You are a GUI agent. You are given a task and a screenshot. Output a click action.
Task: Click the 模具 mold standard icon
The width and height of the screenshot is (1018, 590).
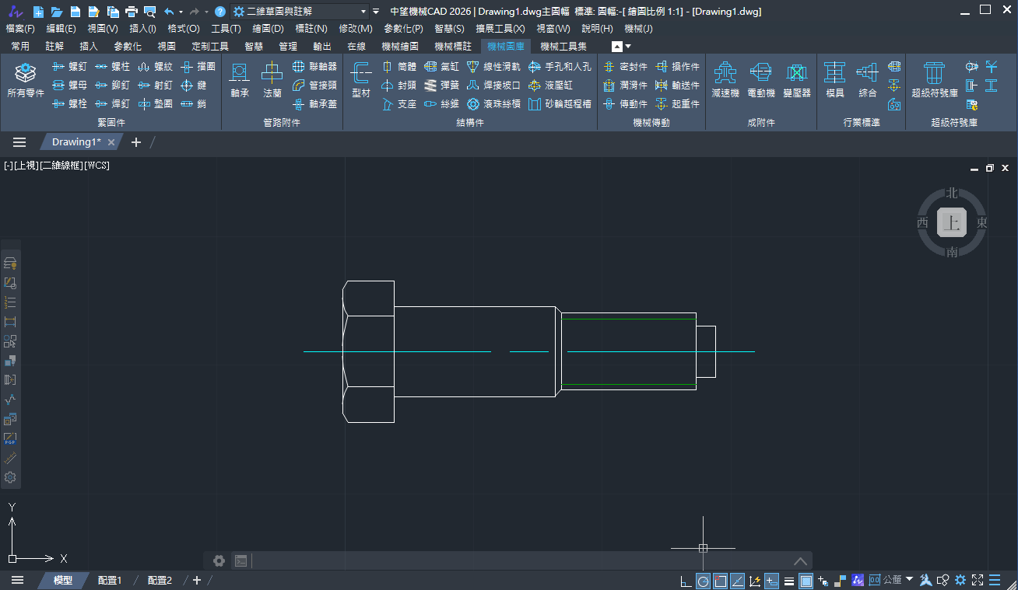coord(834,80)
